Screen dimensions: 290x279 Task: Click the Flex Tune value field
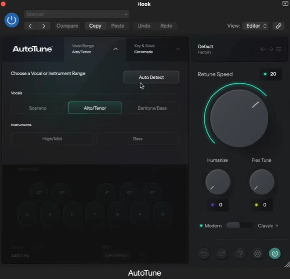(262, 205)
